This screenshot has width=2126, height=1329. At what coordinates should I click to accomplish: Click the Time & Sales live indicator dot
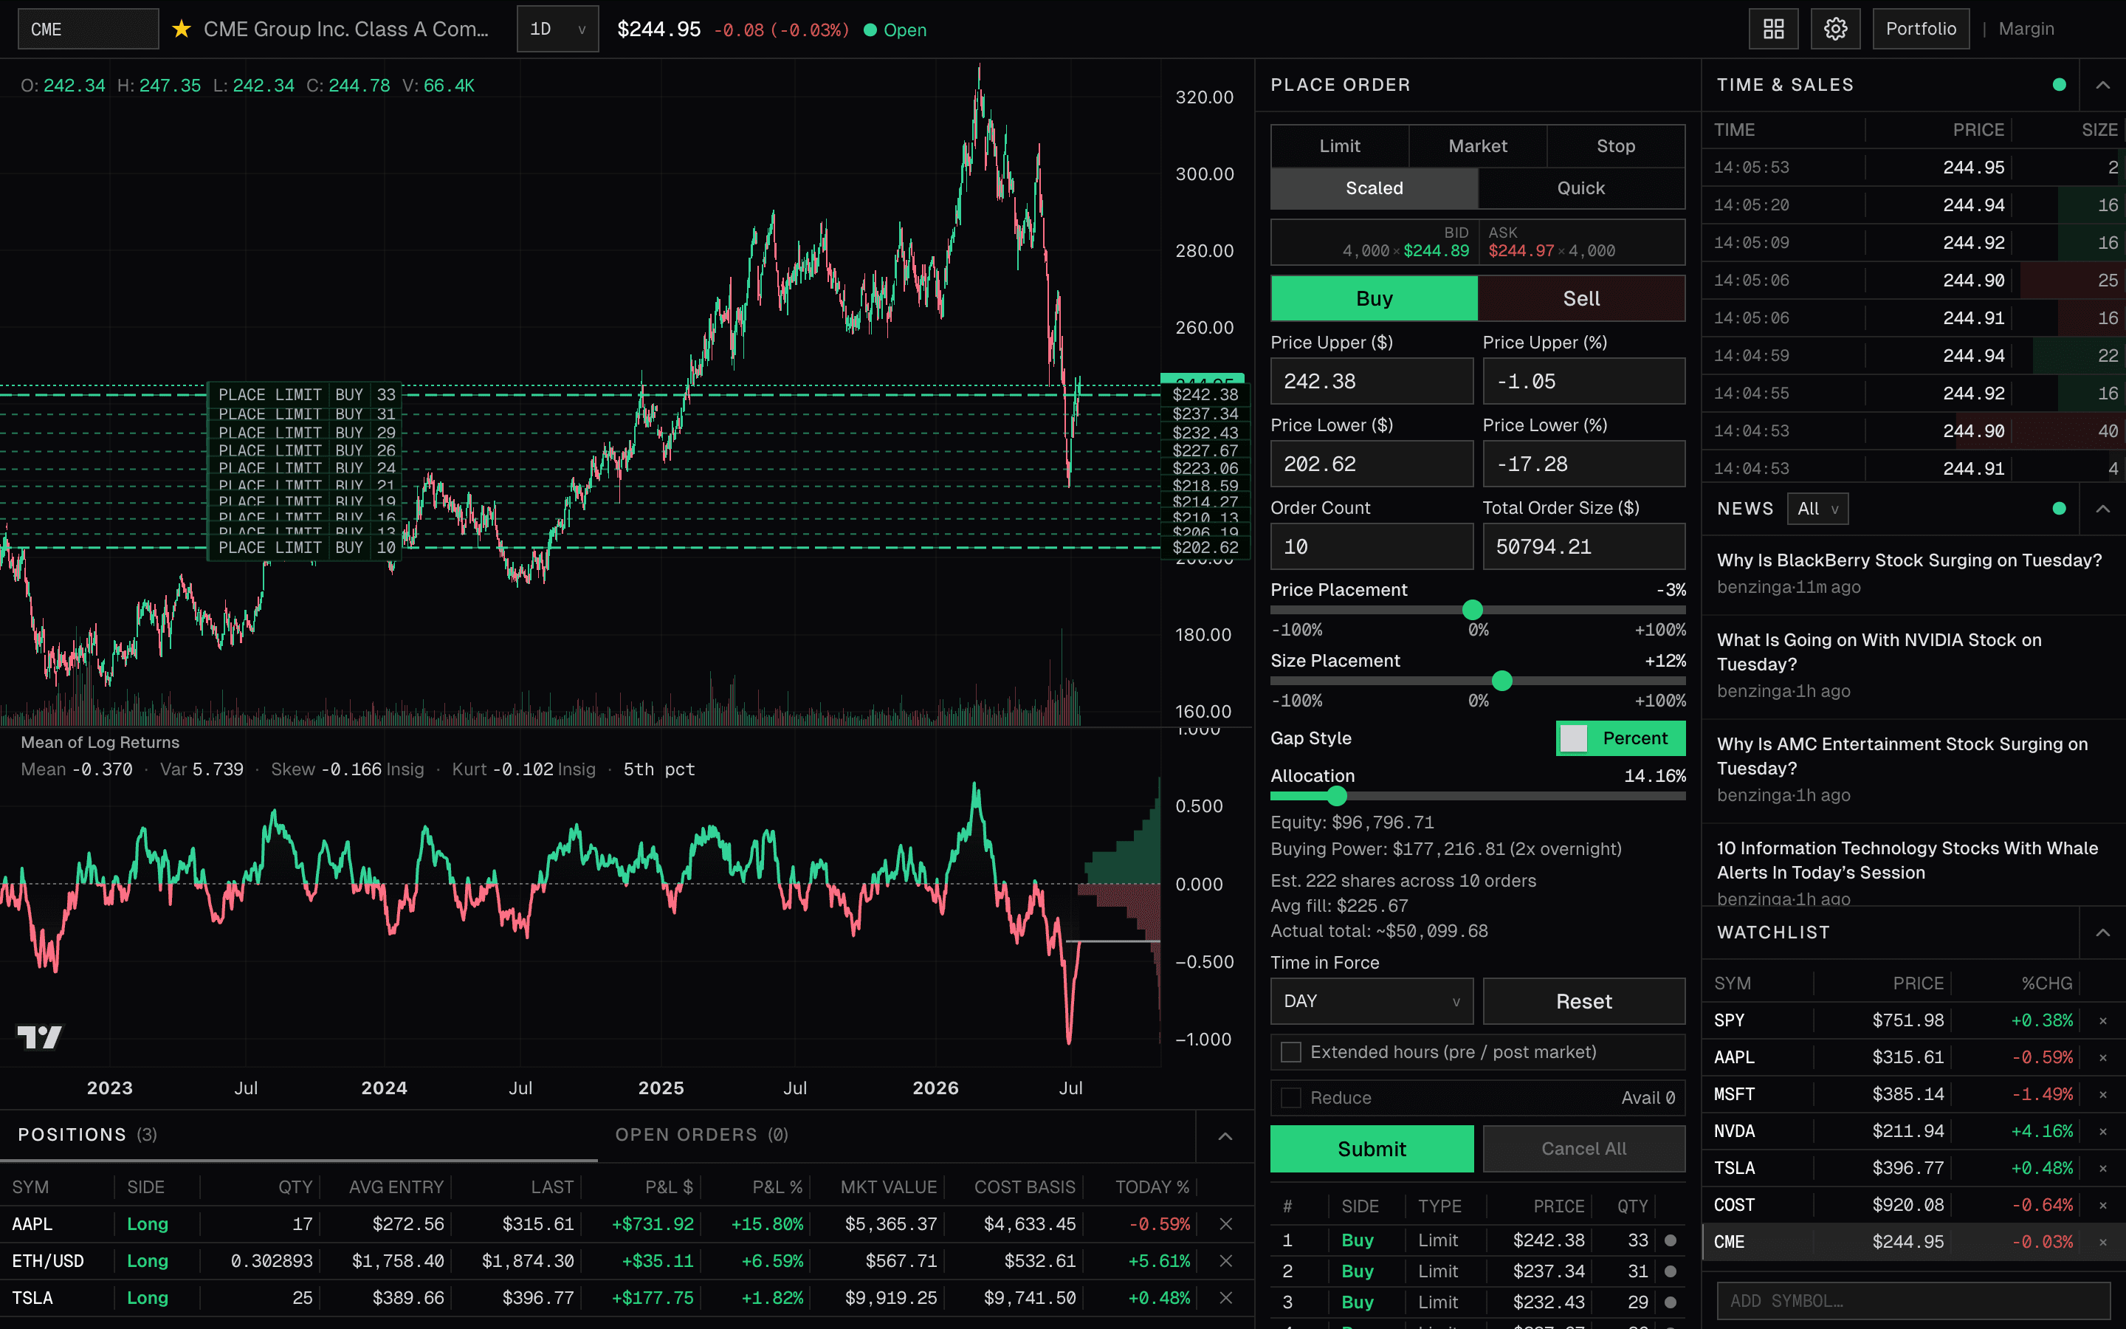(2060, 84)
